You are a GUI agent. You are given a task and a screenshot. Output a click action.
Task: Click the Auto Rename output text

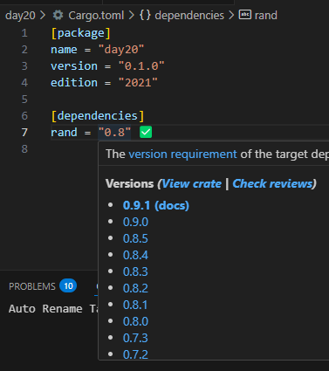(x=53, y=309)
